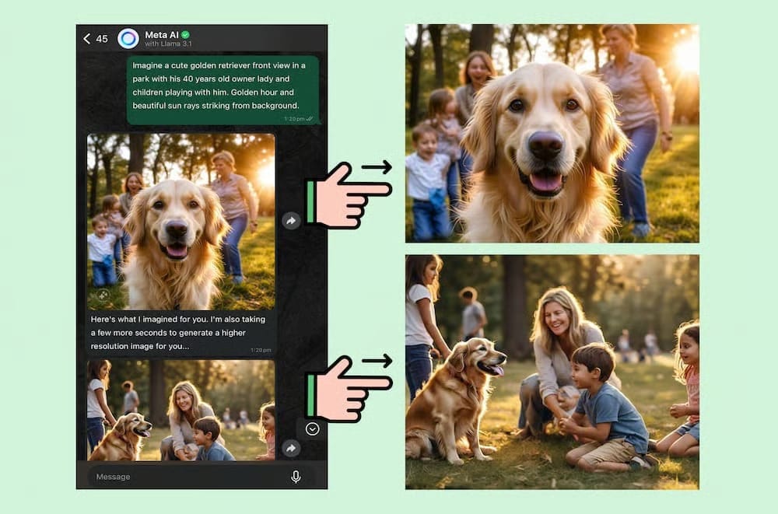This screenshot has height=514, width=778.
Task: Click the 1:20 pm timestamp on the sent prompt
Action: (294, 119)
